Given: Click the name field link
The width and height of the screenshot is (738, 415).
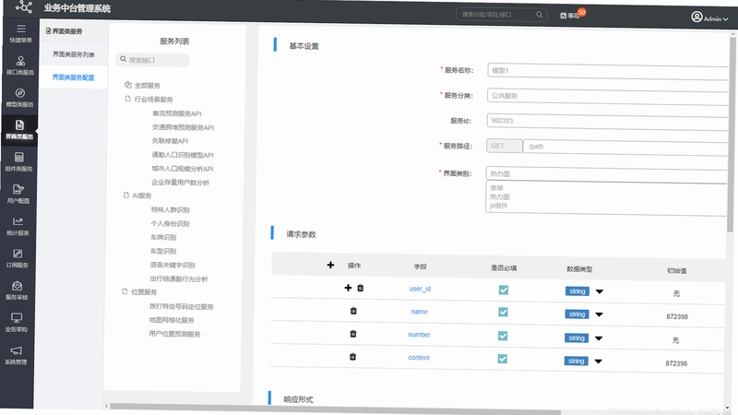Looking at the screenshot, I should tap(419, 312).
